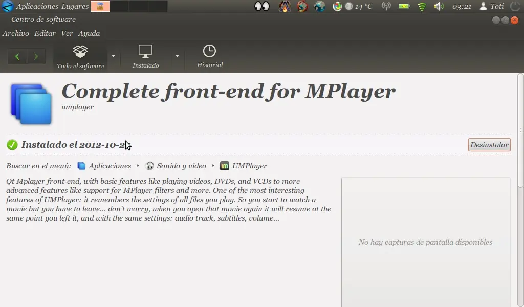Open the Todo el software section

pyautogui.click(x=80, y=57)
